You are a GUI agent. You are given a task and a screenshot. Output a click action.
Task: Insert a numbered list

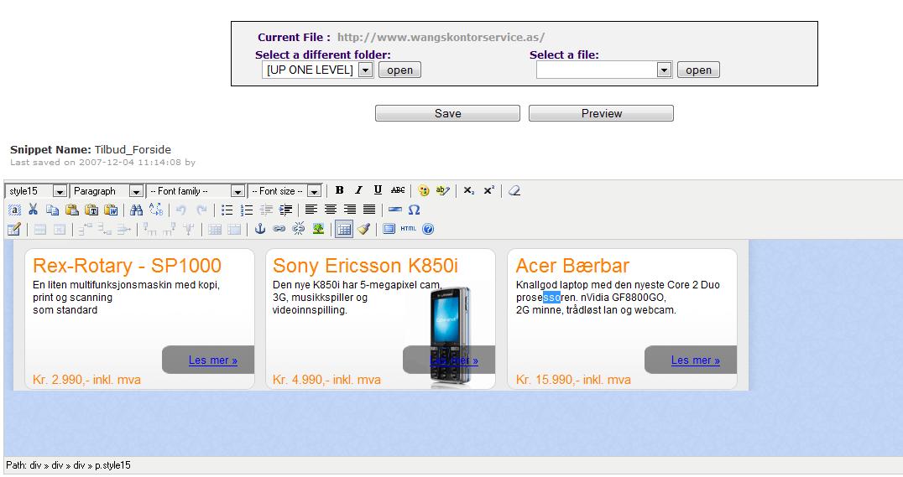coord(247,210)
